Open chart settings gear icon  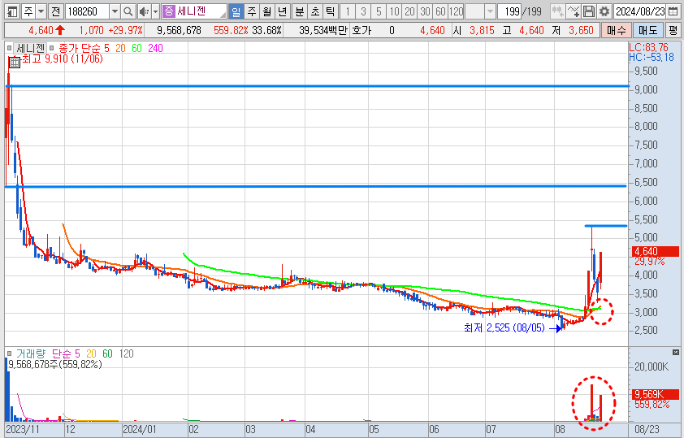604,11
